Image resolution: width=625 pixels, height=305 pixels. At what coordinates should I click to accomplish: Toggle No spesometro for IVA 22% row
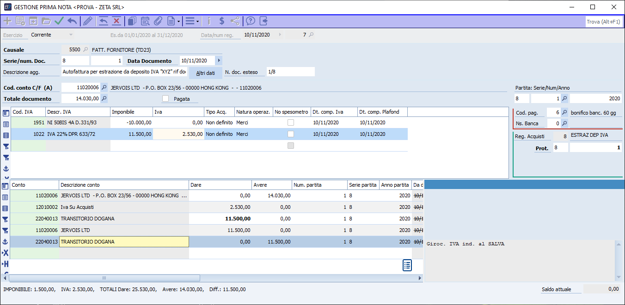coord(291,134)
